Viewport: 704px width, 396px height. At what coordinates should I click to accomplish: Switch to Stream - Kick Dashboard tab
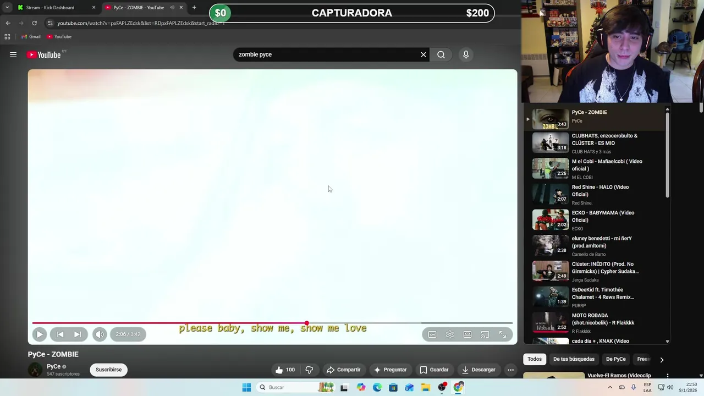[x=51, y=8]
